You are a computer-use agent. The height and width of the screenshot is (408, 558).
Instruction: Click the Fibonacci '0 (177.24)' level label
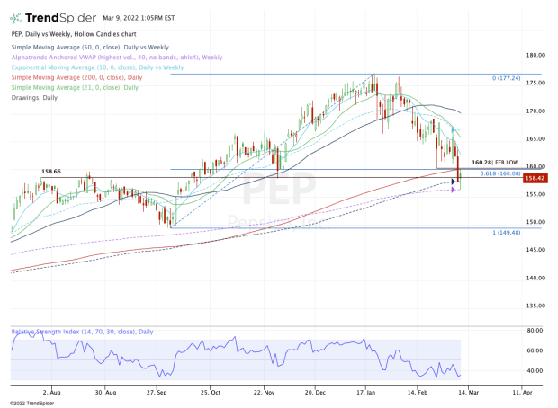pyautogui.click(x=507, y=78)
